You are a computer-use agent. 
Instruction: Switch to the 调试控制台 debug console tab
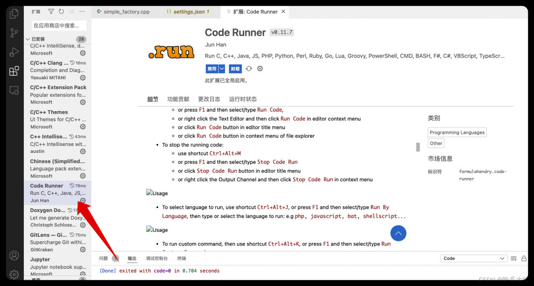(157, 258)
